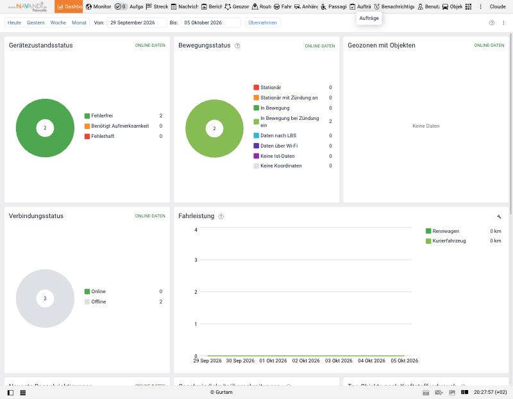Open the black split-window icon in status bar
Viewport: 513px width, 399px height.
tap(464, 392)
